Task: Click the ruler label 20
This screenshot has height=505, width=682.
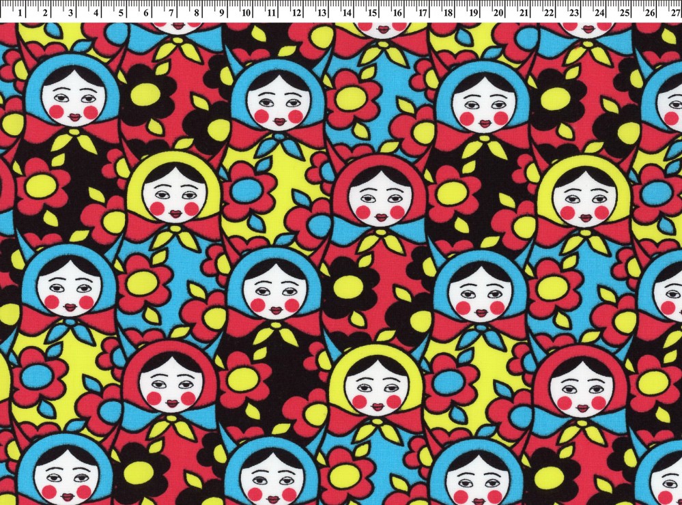Action: pos(498,13)
